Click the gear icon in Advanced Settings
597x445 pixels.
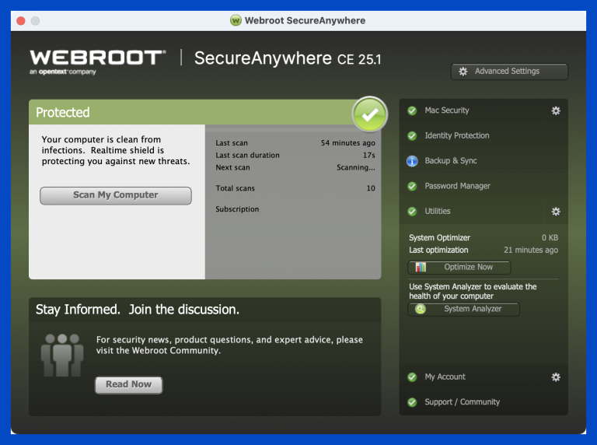tap(463, 72)
